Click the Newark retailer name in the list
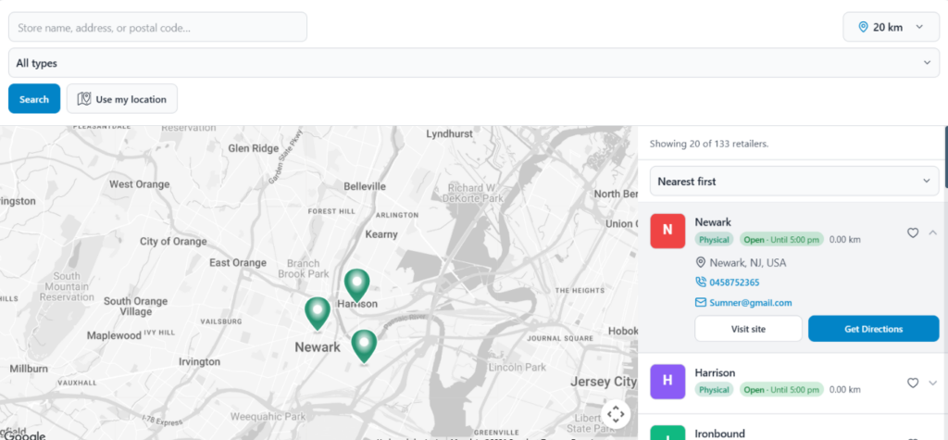Image resolution: width=948 pixels, height=440 pixels. (713, 222)
